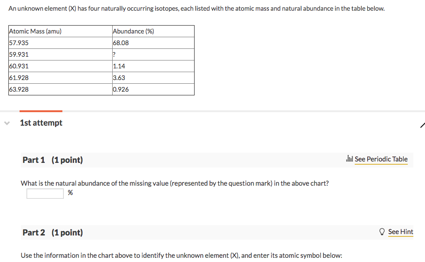Click the periodic table icon
425x262 pixels.
pyautogui.click(x=350, y=159)
